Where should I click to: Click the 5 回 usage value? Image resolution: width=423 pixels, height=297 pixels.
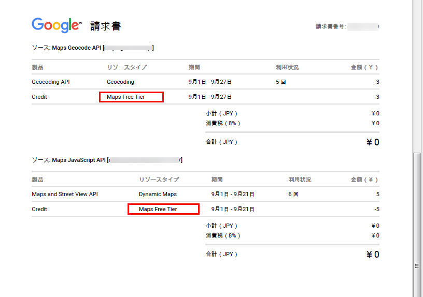coord(280,82)
